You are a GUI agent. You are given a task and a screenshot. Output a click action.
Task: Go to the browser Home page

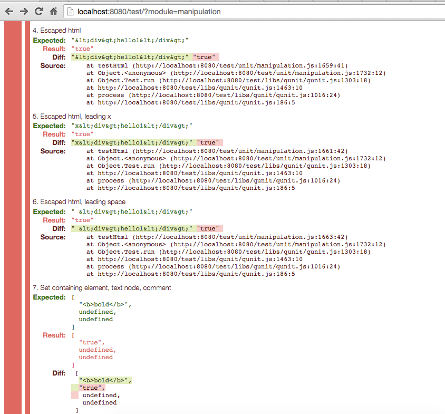[x=53, y=12]
